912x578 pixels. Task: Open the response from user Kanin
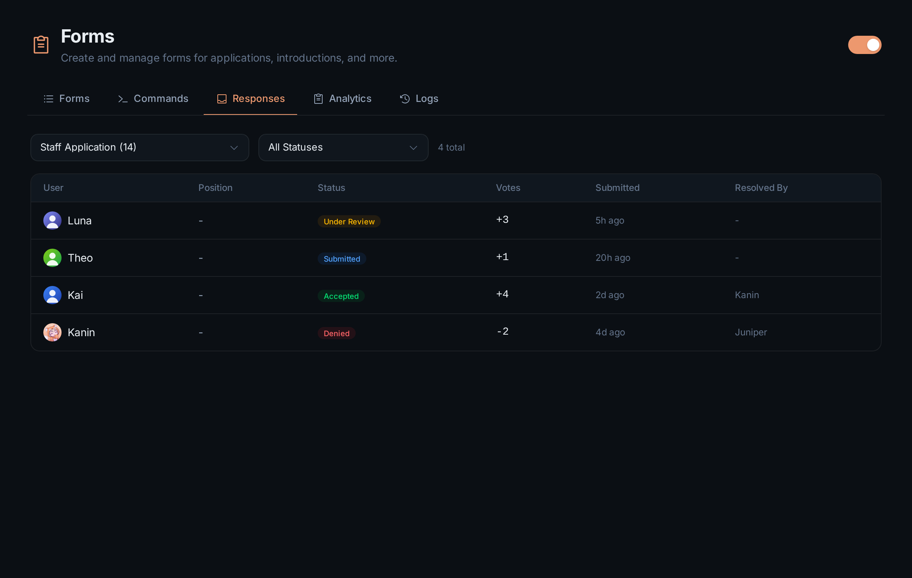[x=456, y=332]
